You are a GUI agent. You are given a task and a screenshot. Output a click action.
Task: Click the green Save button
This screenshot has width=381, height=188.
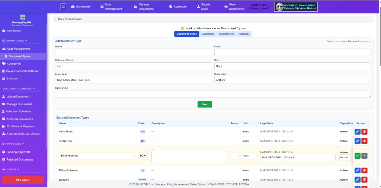205,105
